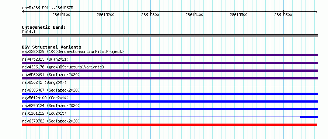Select the red bar under nsv6379782
328x139 pixels.
[170, 125]
